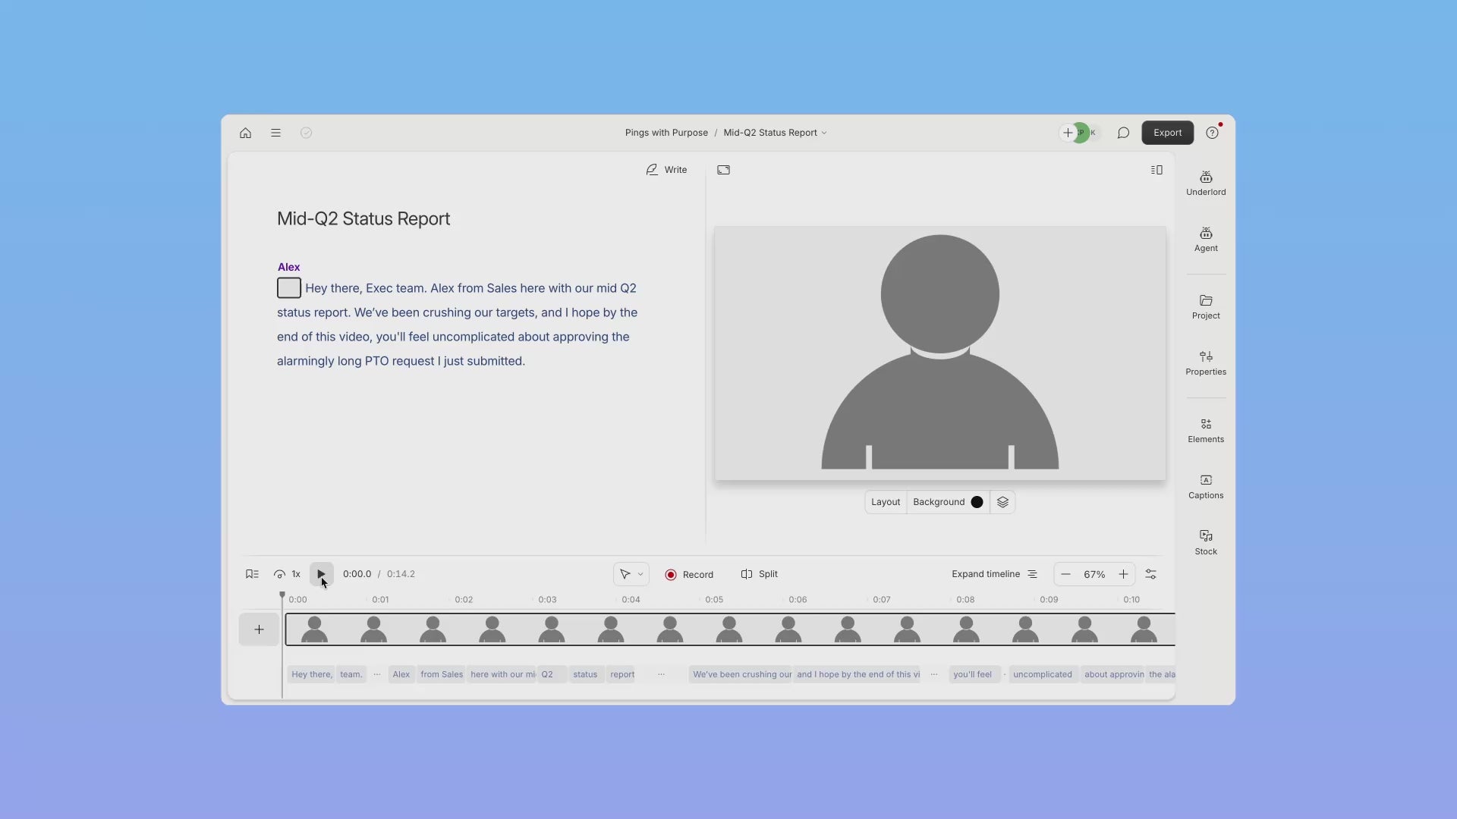Open the Elements panel

1205,430
